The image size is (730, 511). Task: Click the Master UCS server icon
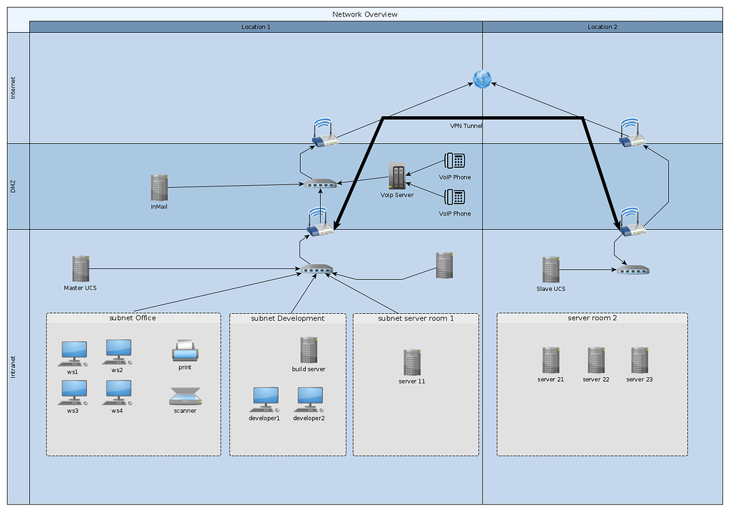79,269
